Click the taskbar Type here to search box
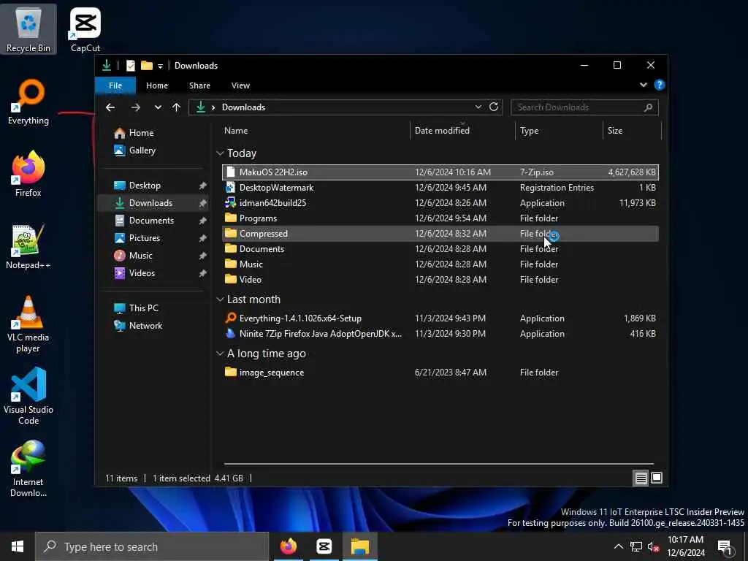The height and width of the screenshot is (561, 748). pyautogui.click(x=152, y=546)
